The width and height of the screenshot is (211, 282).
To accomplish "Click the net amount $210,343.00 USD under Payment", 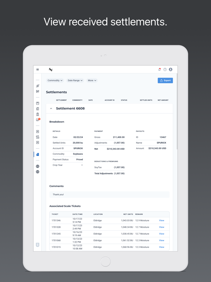I will click(116, 149).
